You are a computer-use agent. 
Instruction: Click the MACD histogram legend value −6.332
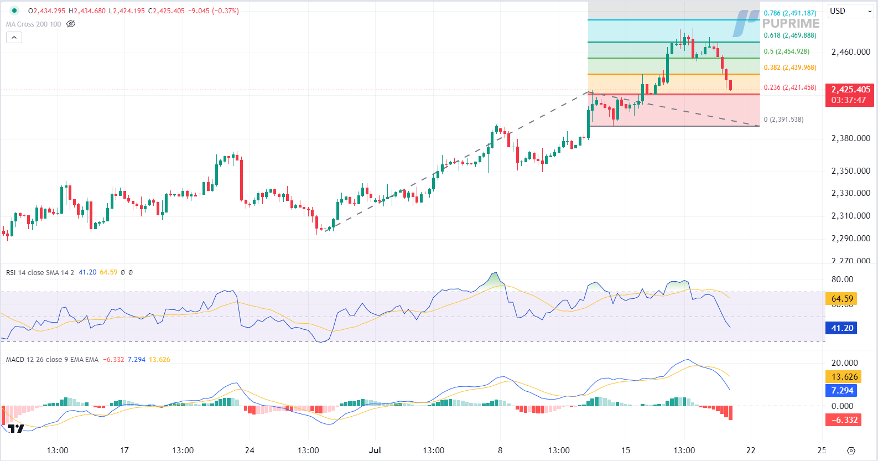(x=113, y=360)
